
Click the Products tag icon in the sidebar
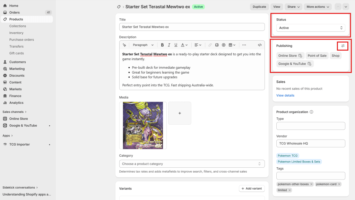[x=5, y=19]
